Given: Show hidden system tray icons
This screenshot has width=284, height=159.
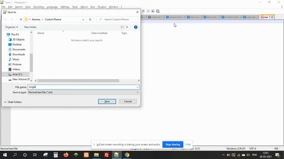Looking at the screenshot, I should tap(223, 155).
